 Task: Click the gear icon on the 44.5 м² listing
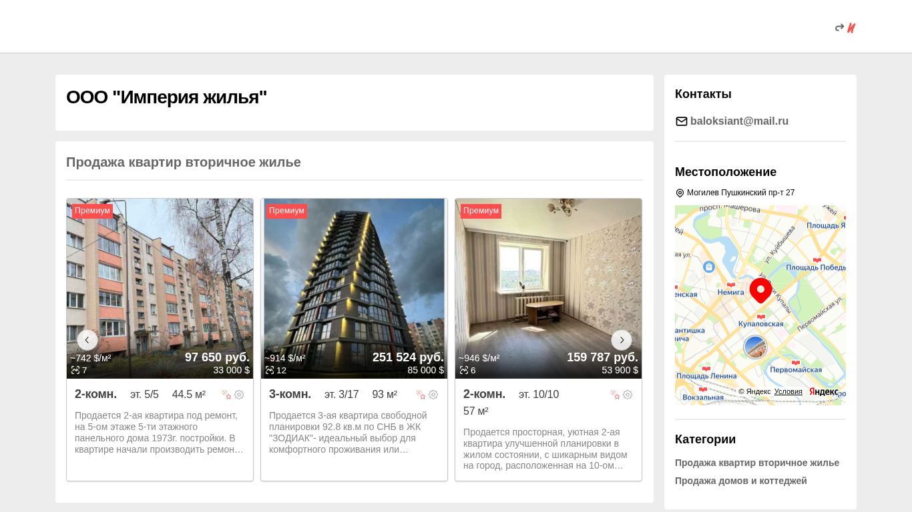pyautogui.click(x=239, y=395)
